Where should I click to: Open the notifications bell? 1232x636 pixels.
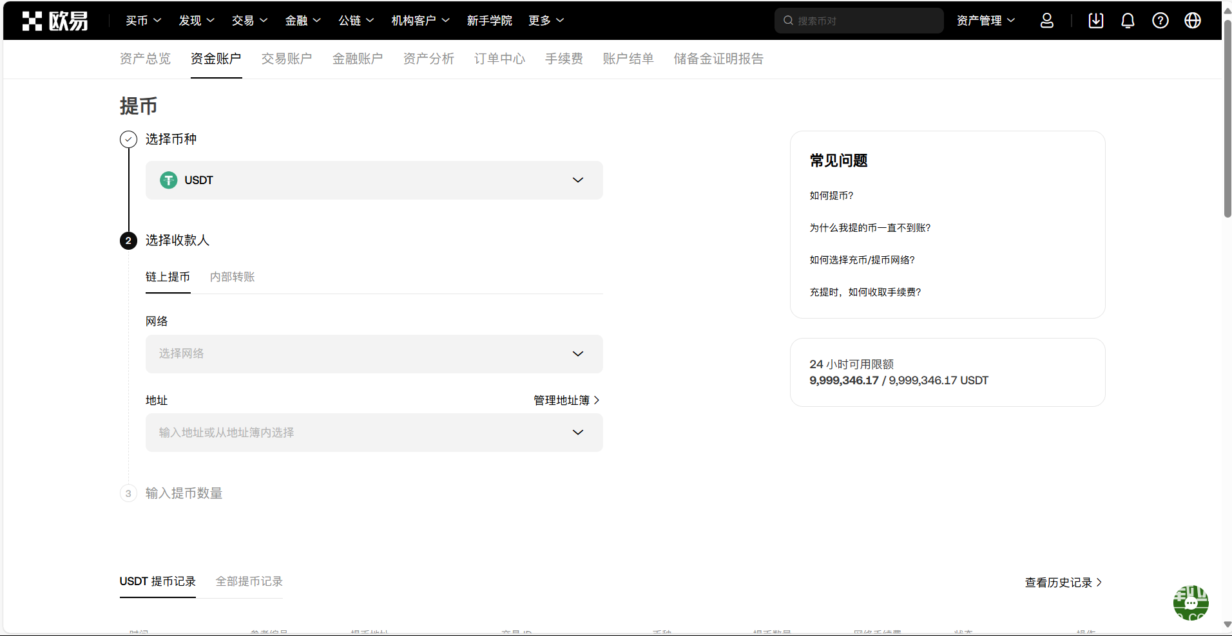tap(1128, 21)
